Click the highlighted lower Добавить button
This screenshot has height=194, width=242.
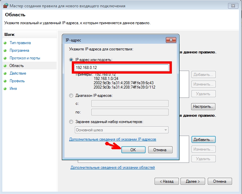point(203,140)
